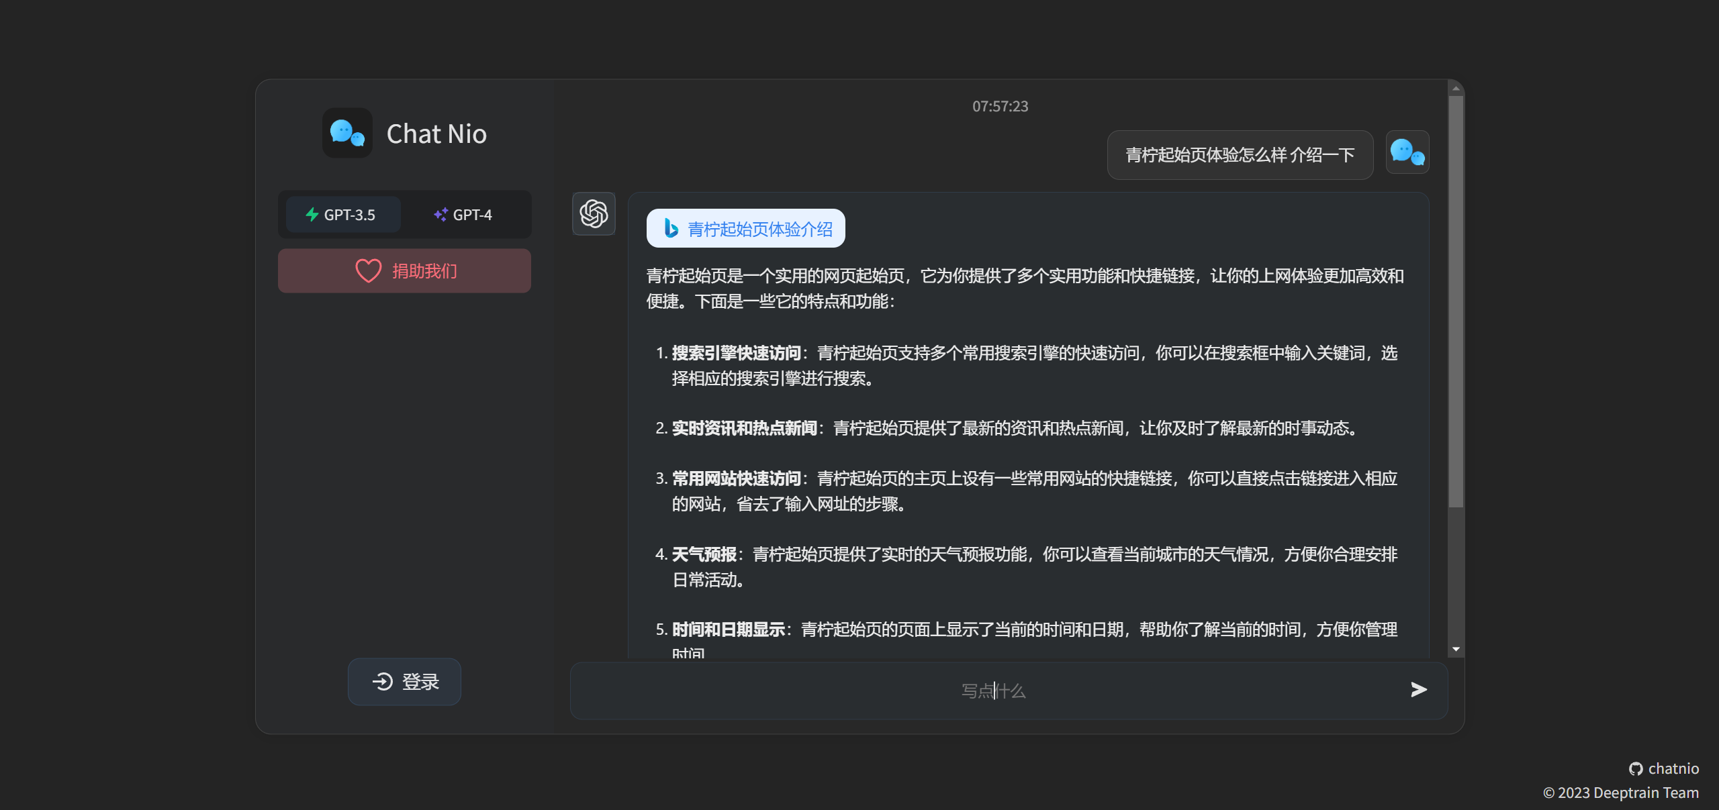Click the © 2023 Deeptrain Team text

coord(1620,793)
